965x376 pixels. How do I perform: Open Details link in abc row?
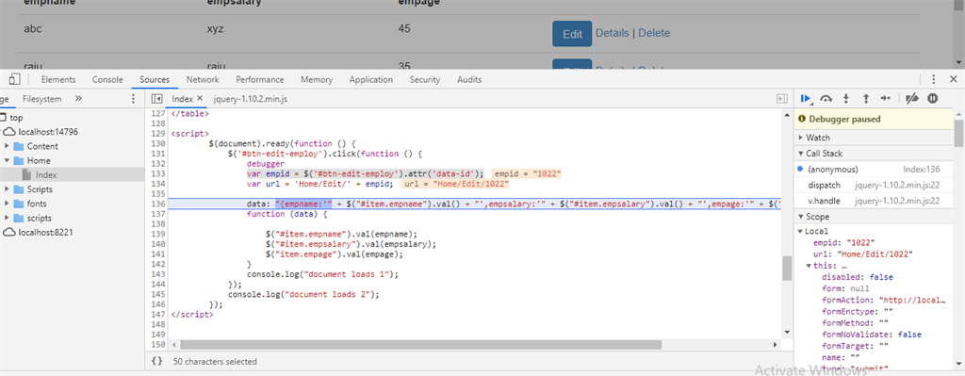(613, 33)
